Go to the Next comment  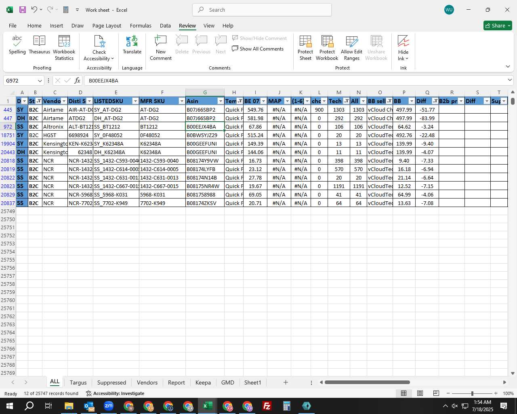click(221, 45)
